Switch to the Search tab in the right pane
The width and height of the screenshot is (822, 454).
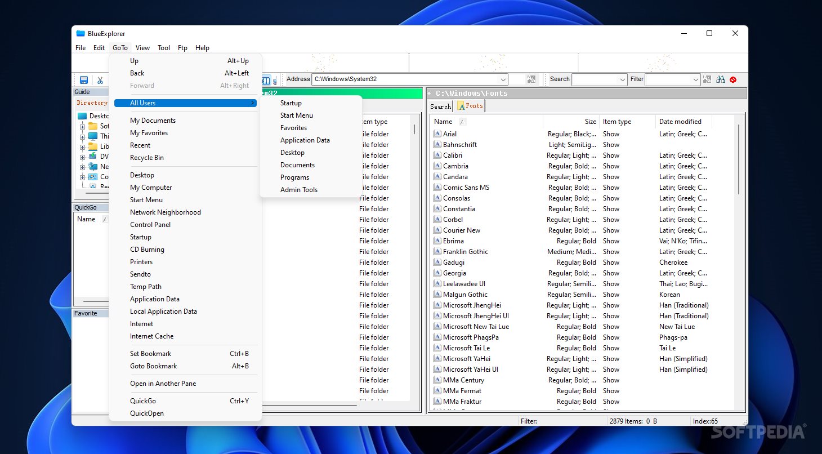pyautogui.click(x=440, y=106)
